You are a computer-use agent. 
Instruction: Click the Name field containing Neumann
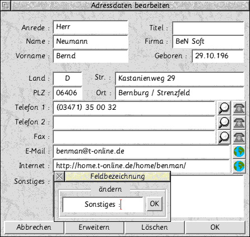(x=91, y=41)
